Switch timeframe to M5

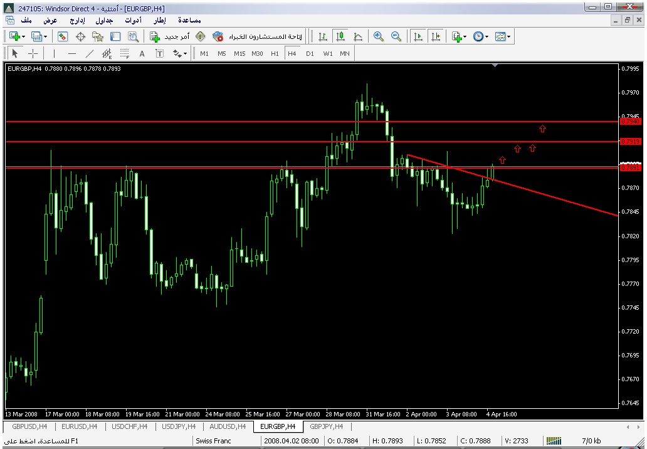(221, 54)
